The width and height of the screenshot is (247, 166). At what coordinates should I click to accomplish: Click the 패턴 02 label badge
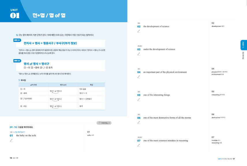17,61
